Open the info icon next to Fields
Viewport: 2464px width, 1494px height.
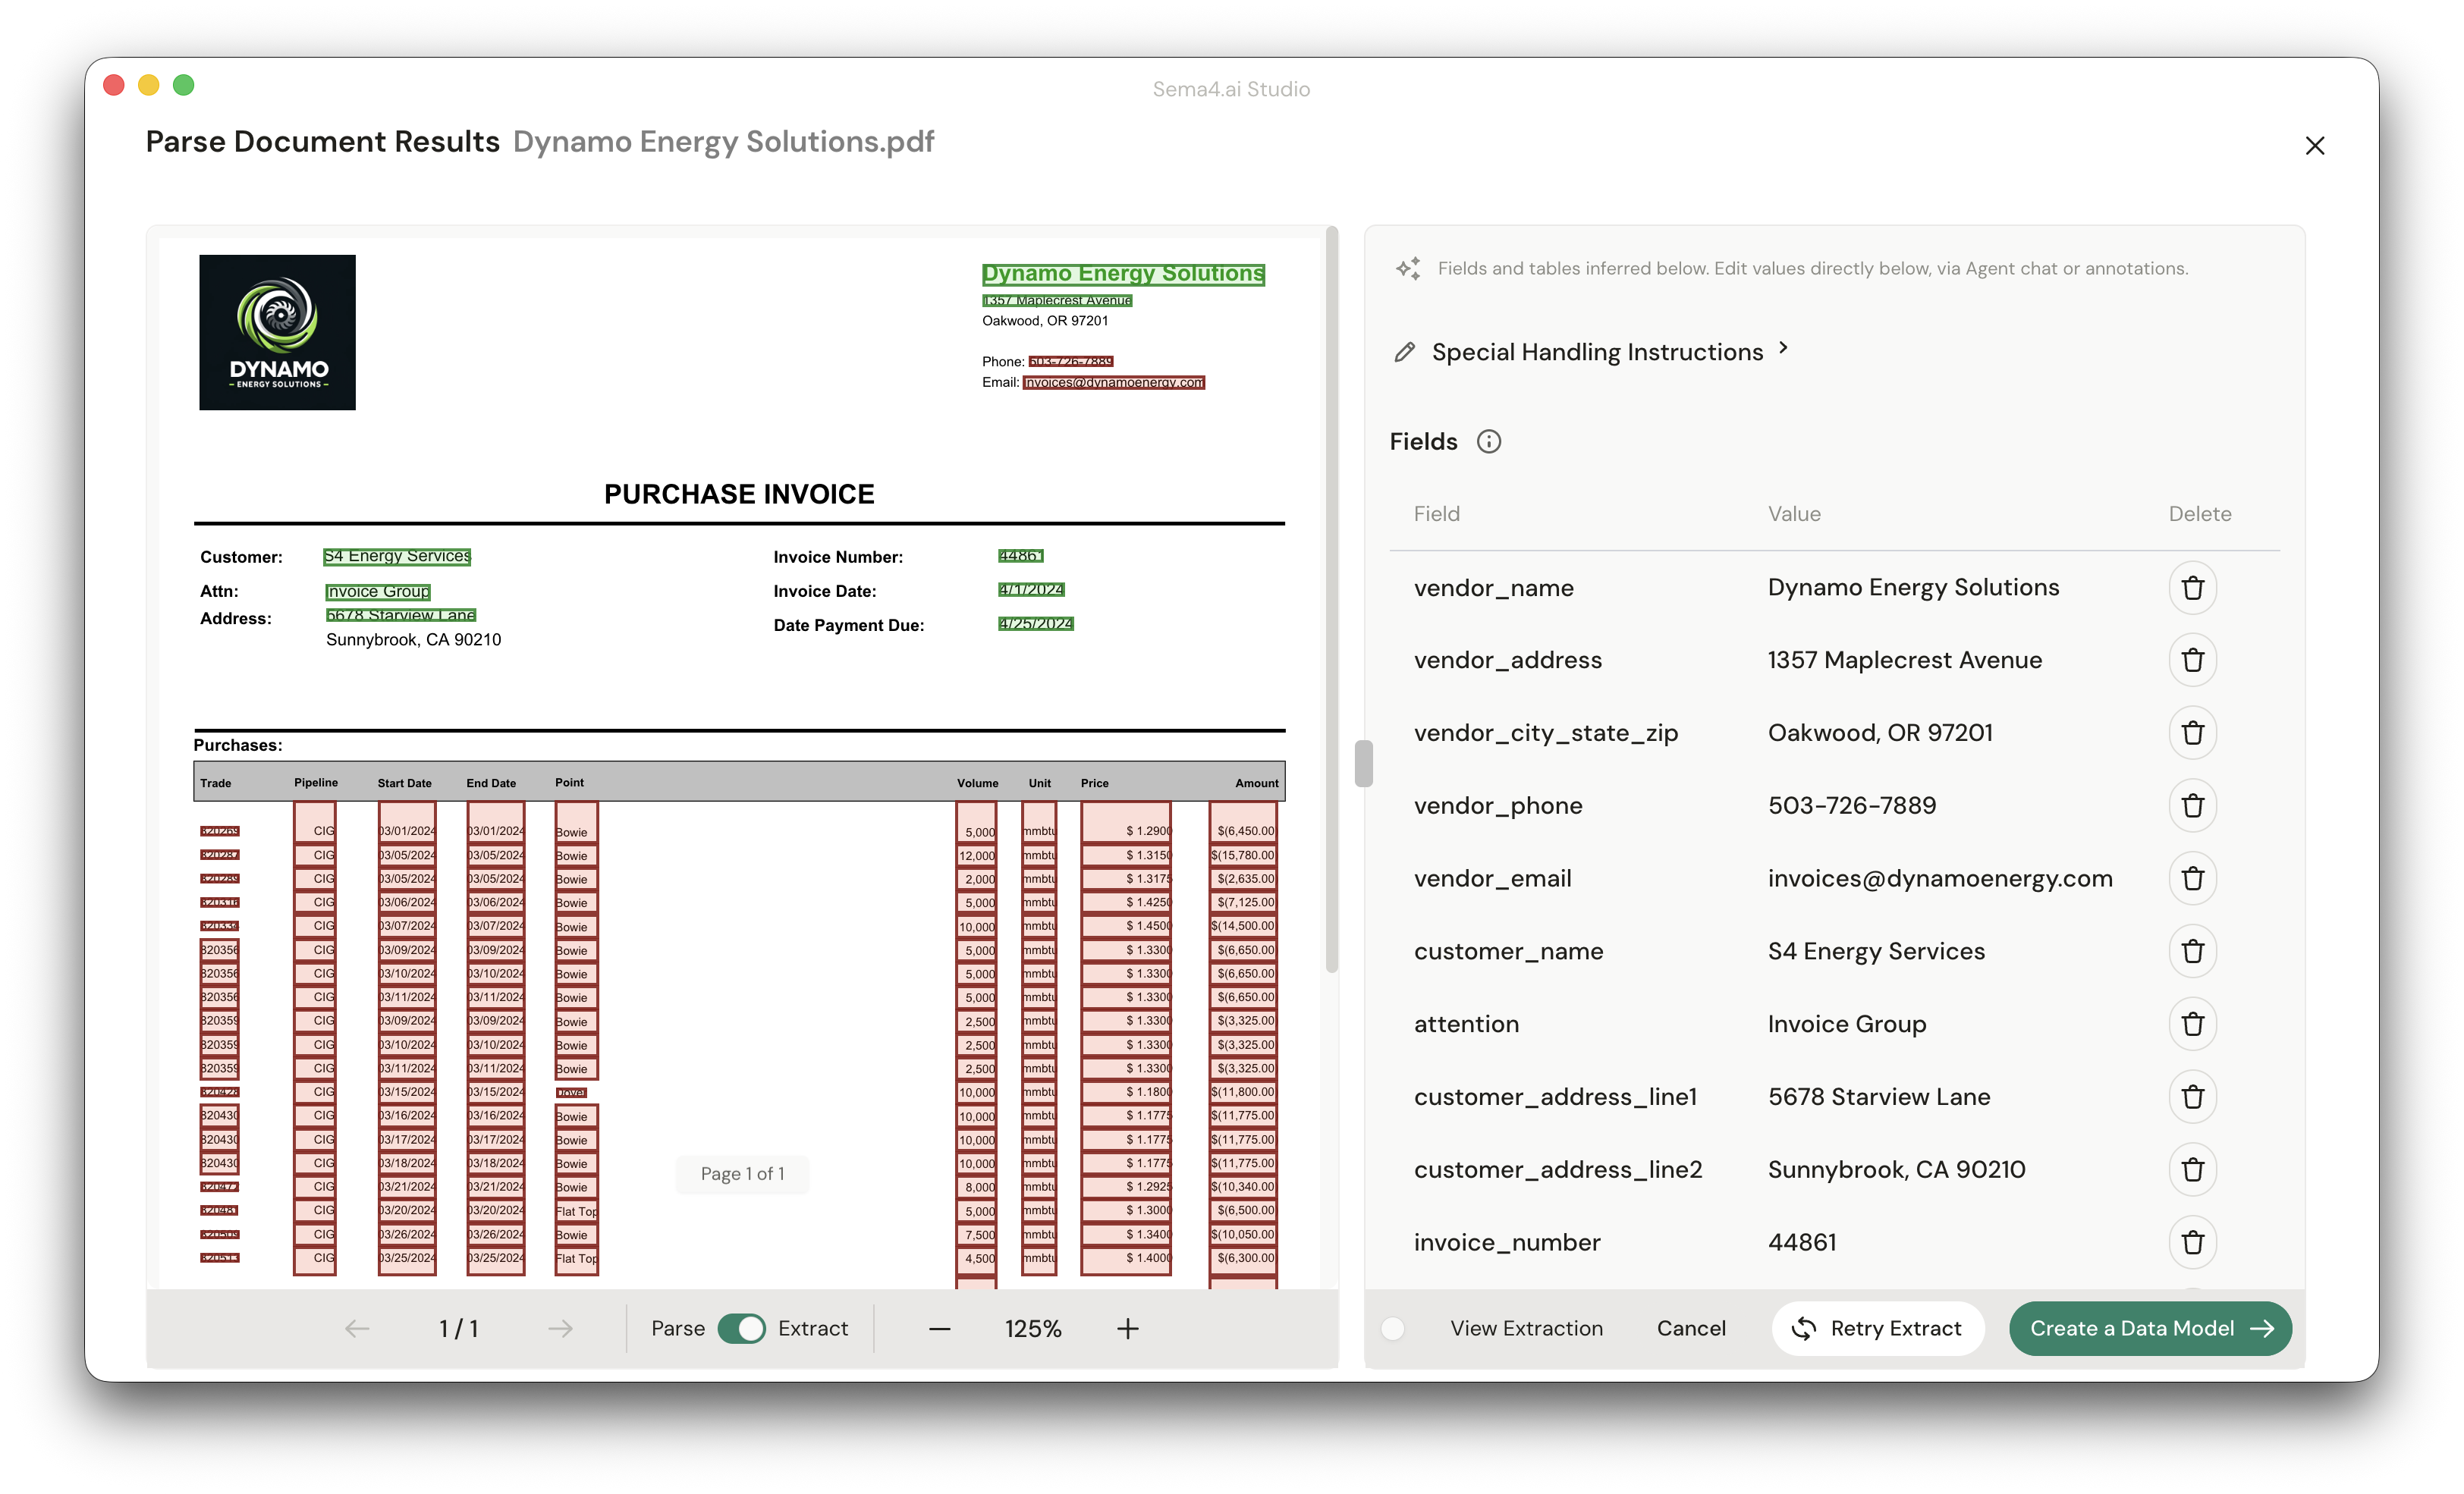[x=1489, y=441]
